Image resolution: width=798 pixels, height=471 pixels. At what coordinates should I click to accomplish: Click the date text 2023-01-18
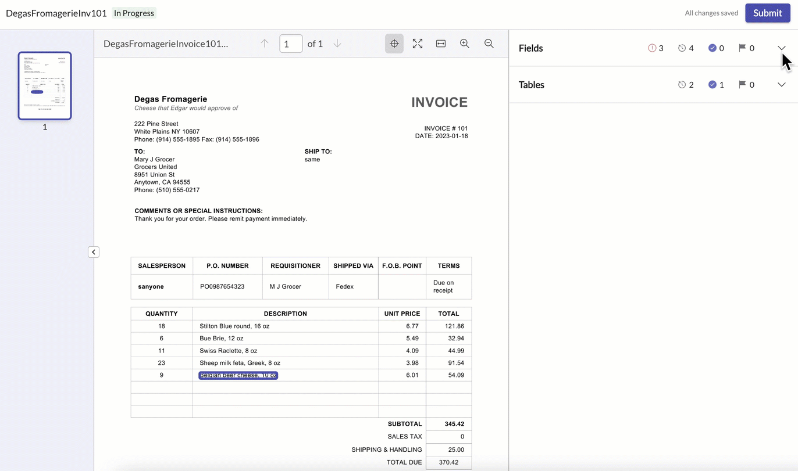(451, 136)
